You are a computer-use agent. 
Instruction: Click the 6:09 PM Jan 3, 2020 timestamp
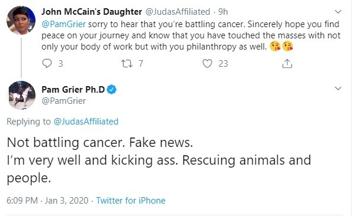[47, 200]
